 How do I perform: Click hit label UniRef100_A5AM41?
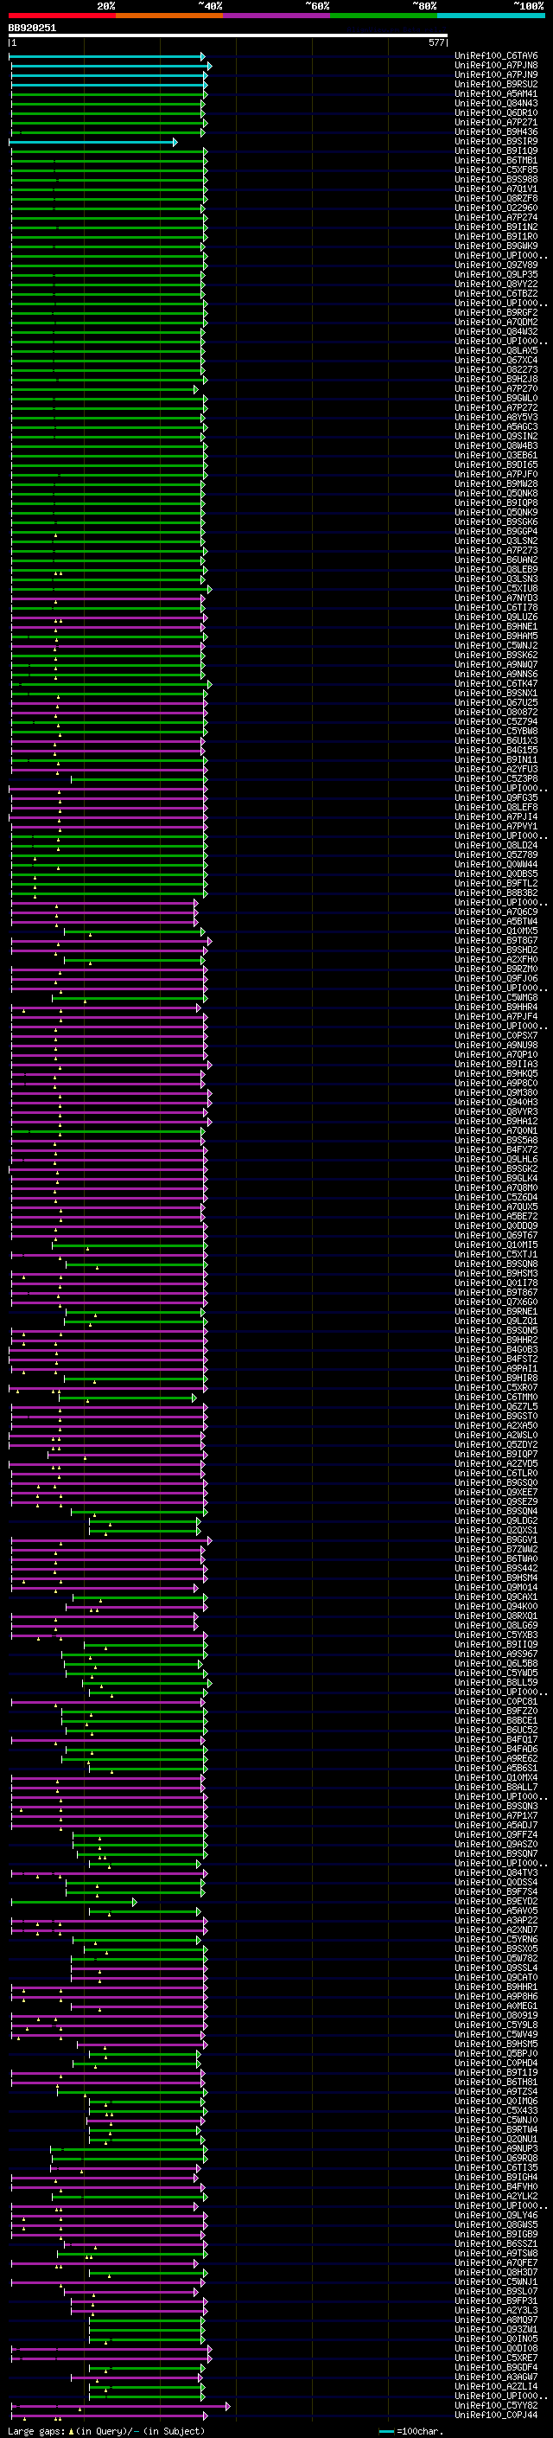tap(496, 93)
